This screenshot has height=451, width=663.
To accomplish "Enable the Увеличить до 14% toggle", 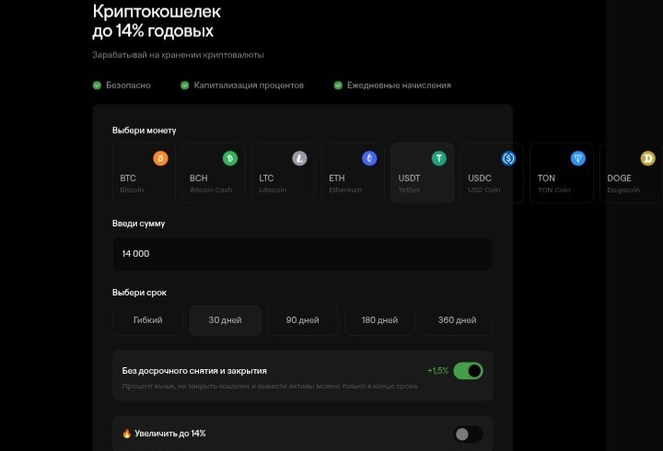I will click(468, 434).
